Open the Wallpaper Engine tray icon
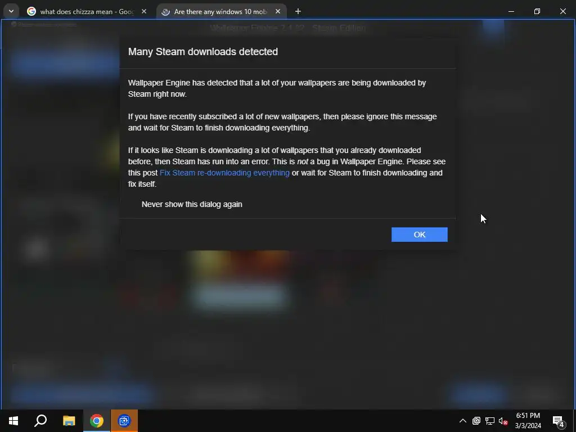The width and height of the screenshot is (576, 432). (x=476, y=421)
